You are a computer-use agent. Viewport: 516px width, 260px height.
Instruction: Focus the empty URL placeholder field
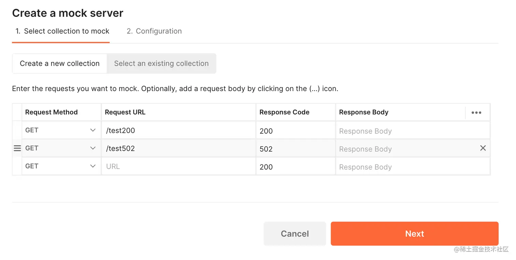click(x=178, y=167)
